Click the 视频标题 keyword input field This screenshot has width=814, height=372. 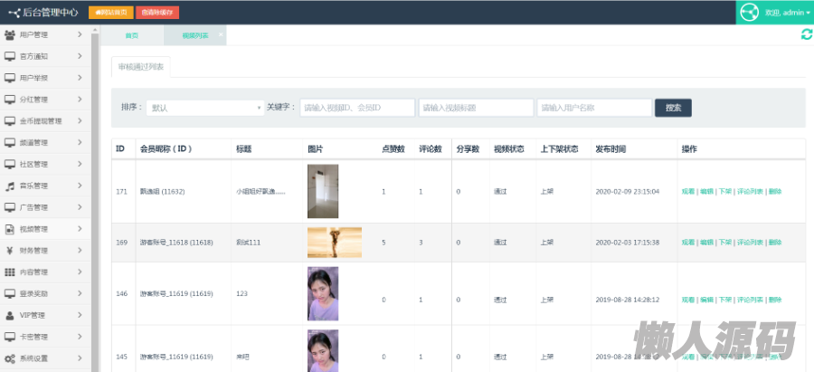(x=475, y=108)
